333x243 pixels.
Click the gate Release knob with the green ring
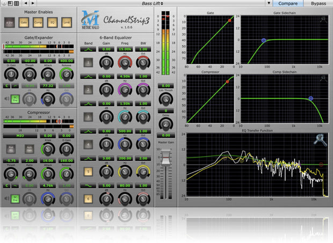pos(66,74)
